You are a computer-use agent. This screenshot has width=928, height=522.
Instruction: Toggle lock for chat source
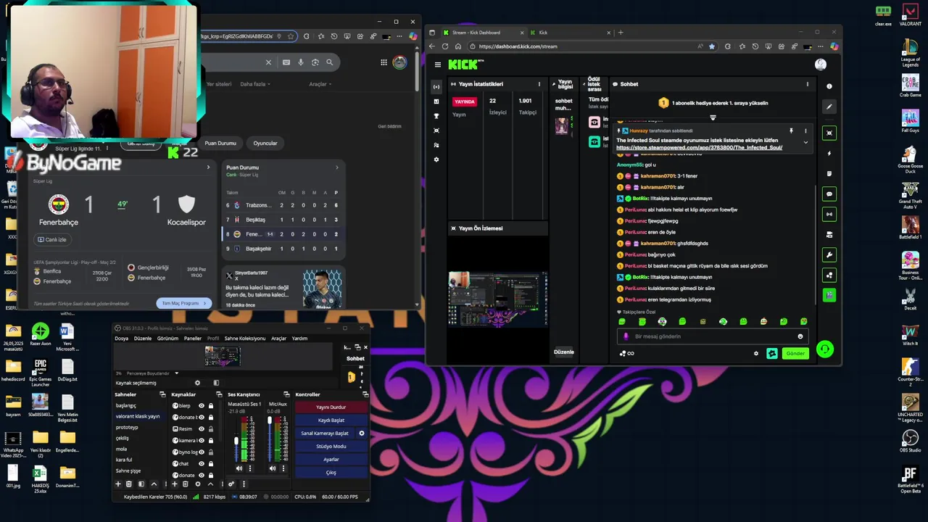click(211, 464)
